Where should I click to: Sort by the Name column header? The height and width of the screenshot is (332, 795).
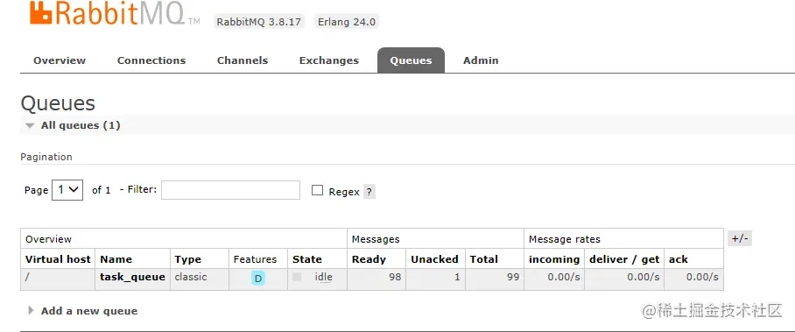coord(116,259)
